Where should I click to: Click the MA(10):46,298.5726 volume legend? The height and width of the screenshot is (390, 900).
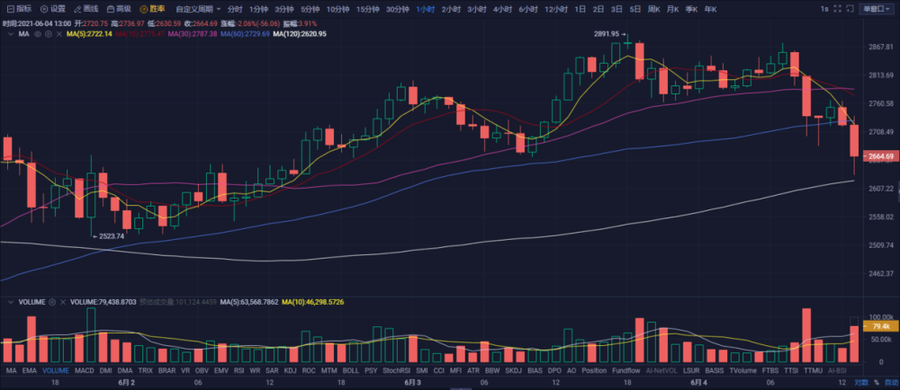pyautogui.click(x=311, y=301)
